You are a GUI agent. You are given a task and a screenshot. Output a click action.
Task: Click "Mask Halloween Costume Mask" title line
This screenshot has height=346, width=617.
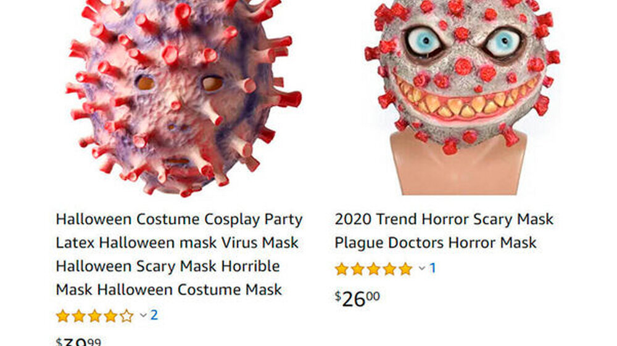pyautogui.click(x=168, y=289)
